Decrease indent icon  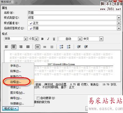click(79, 47)
